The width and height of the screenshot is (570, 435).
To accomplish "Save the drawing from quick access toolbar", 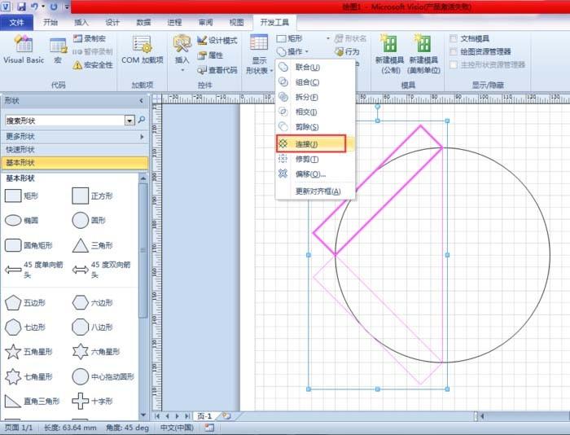I will pyautogui.click(x=21, y=7).
